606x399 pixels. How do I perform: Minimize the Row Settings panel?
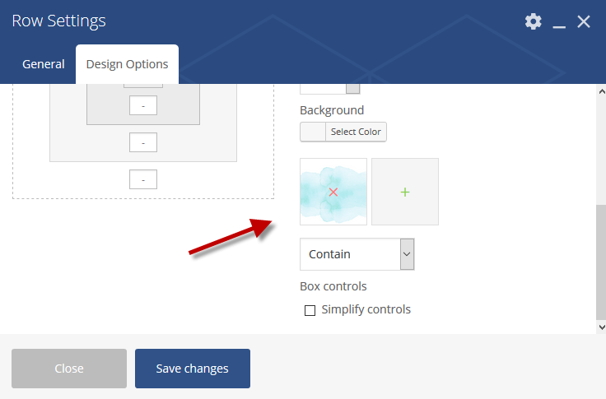[559, 22]
